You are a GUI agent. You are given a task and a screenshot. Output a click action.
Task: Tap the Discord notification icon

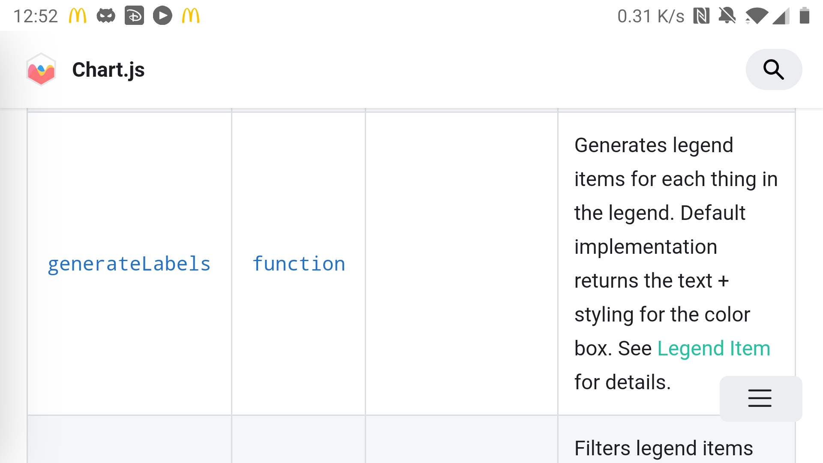click(106, 15)
